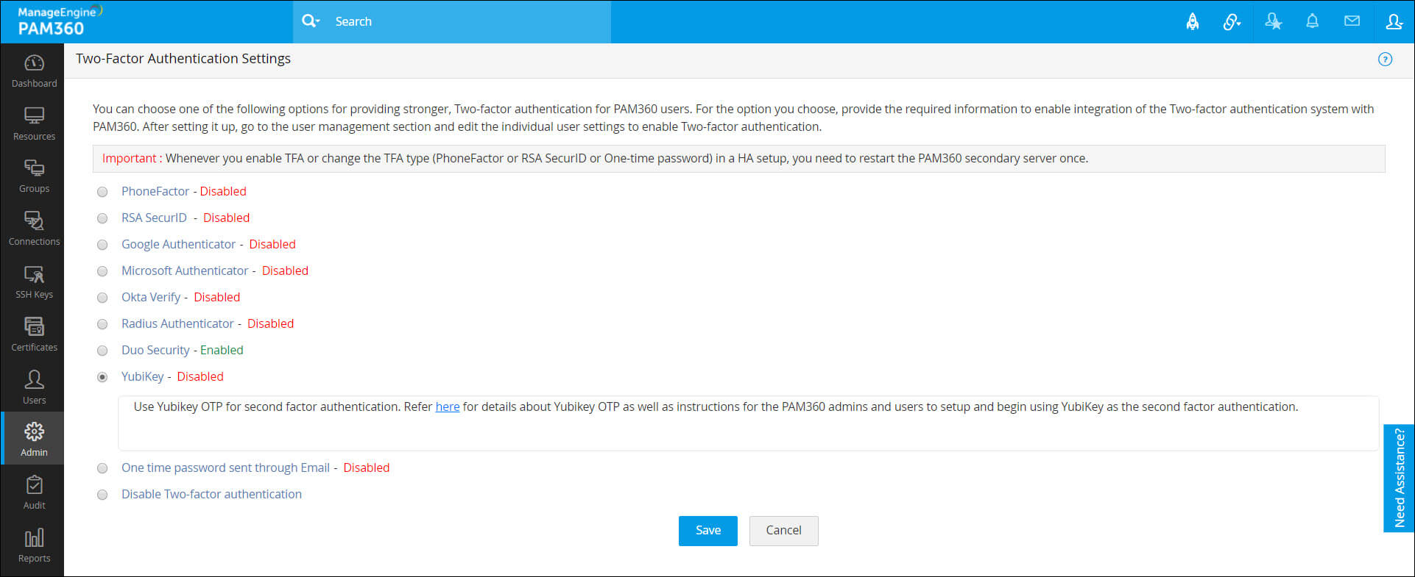Go to the Dashboard sidebar icon
Image resolution: width=1415 pixels, height=577 pixels.
tap(34, 71)
